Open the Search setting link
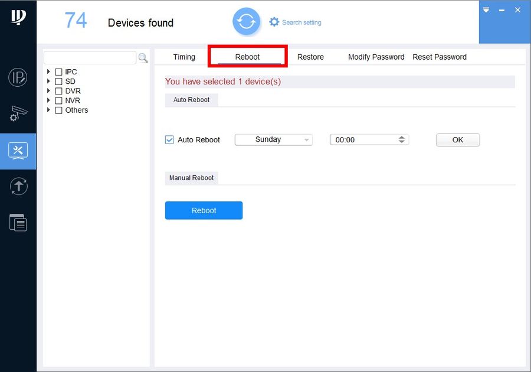 [301, 22]
